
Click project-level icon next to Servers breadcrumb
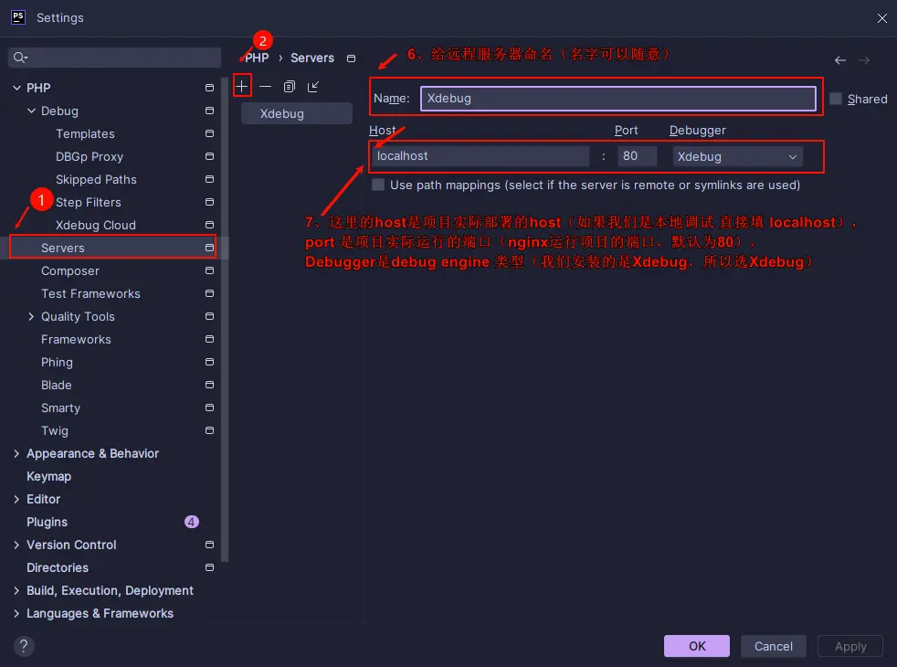point(352,58)
